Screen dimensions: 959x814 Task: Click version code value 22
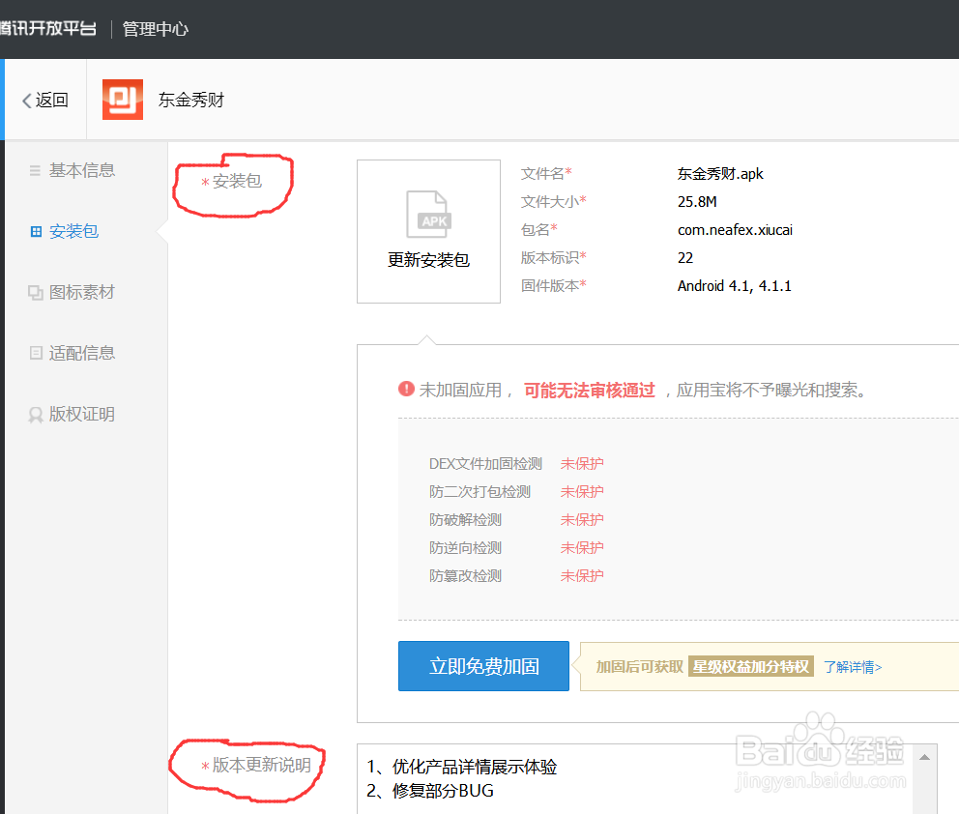[685, 258]
